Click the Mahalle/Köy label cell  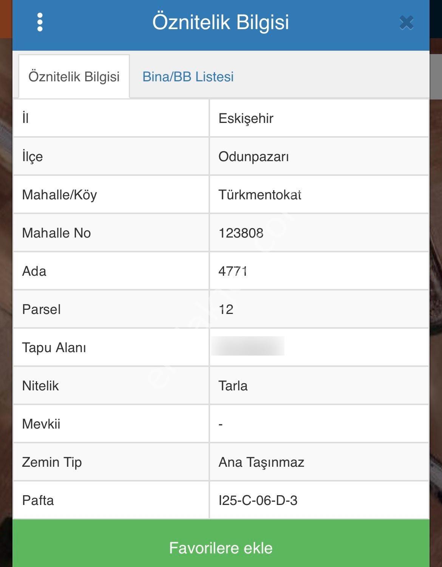[111, 195]
